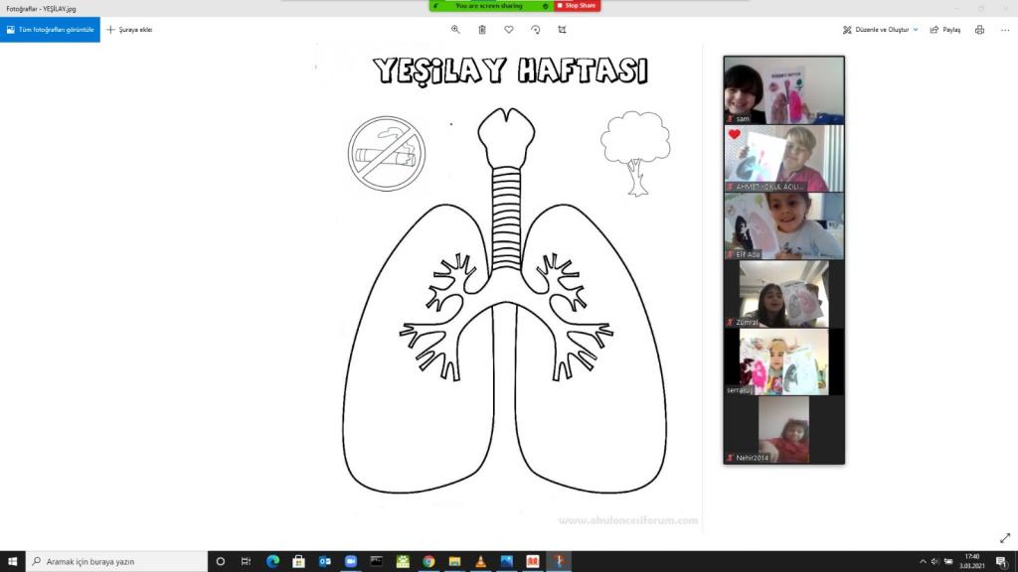Screen dimensions: 1018x572
Task: Click Tüm fotoğrafları görüntüle button
Action: (50, 29)
